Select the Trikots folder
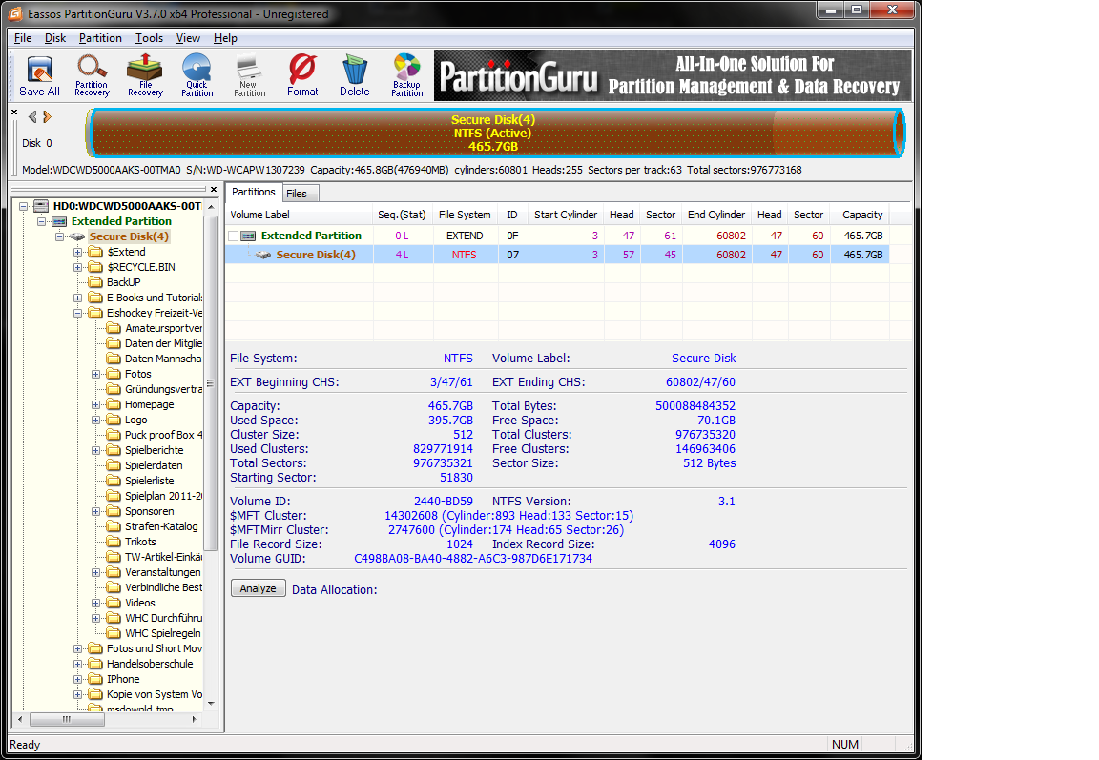The height and width of the screenshot is (760, 1099). pos(140,542)
